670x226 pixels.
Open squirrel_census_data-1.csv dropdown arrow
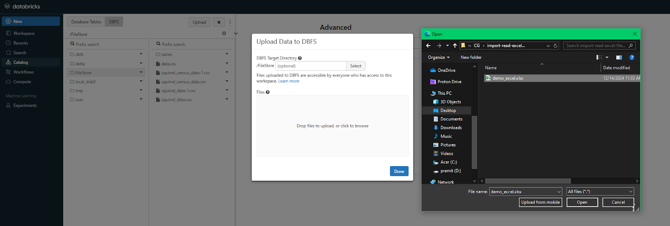pos(227,72)
